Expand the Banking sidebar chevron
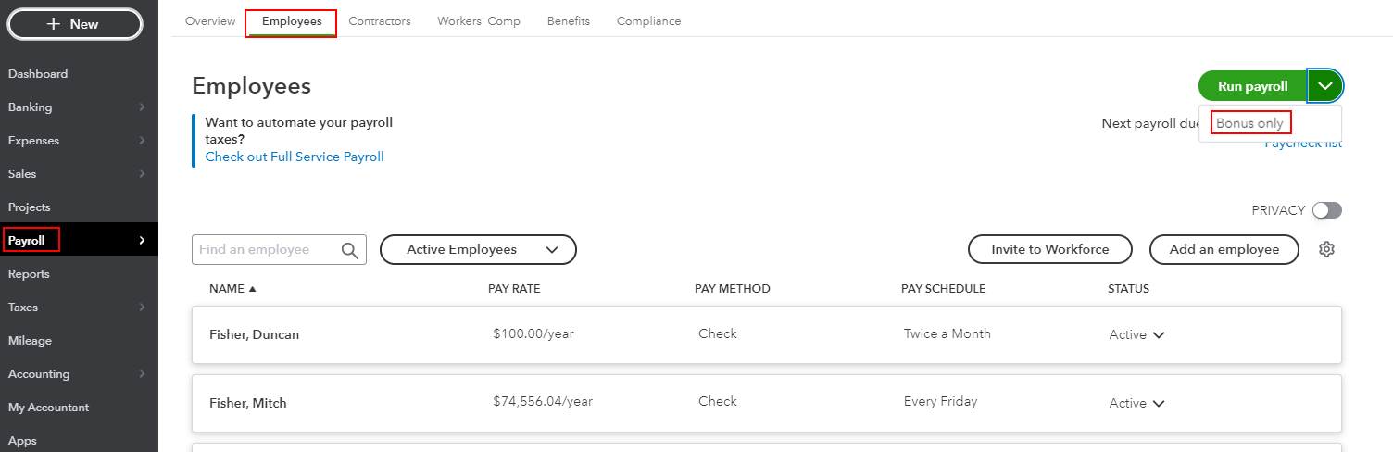The height and width of the screenshot is (452, 1393). [142, 107]
